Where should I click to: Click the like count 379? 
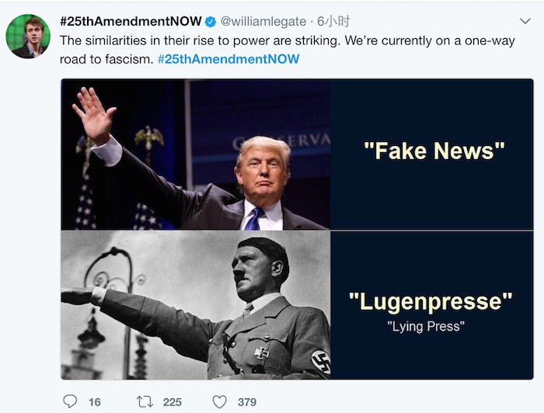click(x=247, y=401)
